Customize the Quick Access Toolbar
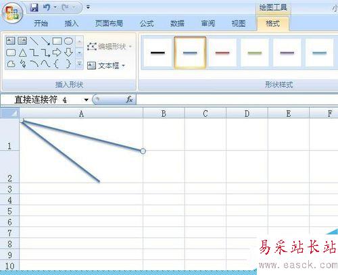338x275 pixels. pyautogui.click(x=88, y=7)
